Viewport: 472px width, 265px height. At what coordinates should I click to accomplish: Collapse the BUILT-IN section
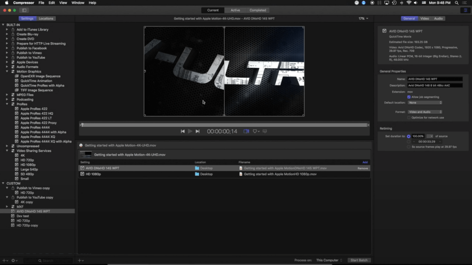click(x=3, y=25)
